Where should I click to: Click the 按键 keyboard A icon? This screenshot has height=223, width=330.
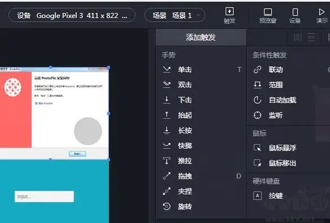coord(257,196)
